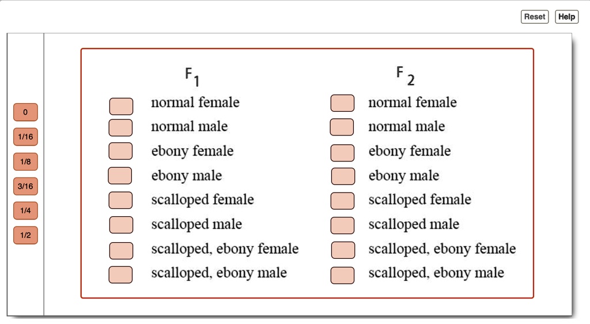Click the F2 ebony male answer box
This screenshot has height=324, width=590.
tap(343, 176)
